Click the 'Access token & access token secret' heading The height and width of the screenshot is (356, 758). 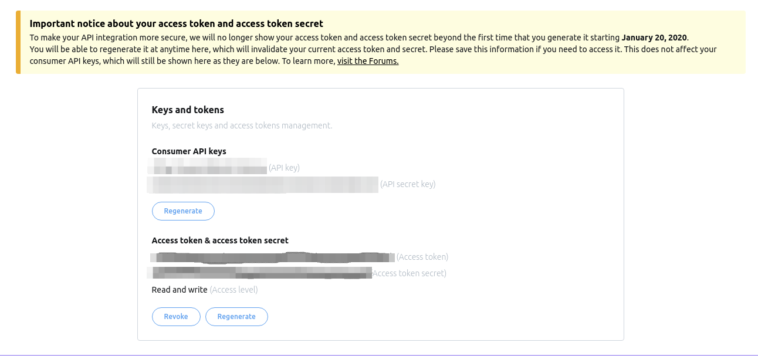(x=219, y=240)
